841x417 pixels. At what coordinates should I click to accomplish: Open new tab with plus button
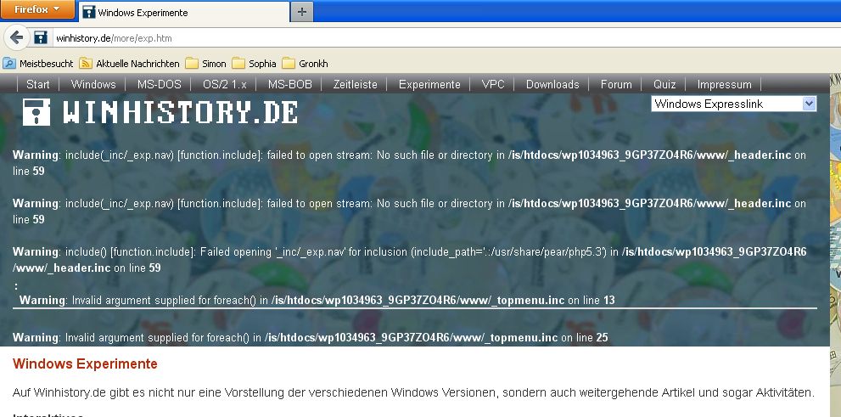(x=301, y=12)
